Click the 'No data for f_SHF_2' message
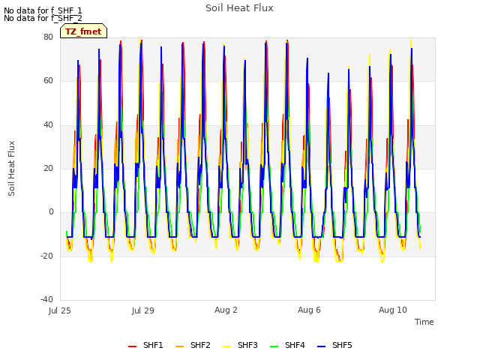 click(43, 18)
